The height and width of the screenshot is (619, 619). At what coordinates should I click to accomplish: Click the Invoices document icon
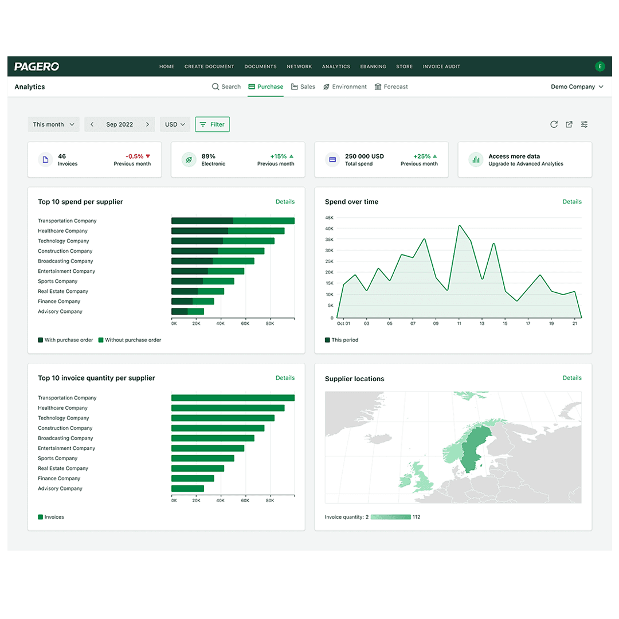[x=45, y=160]
